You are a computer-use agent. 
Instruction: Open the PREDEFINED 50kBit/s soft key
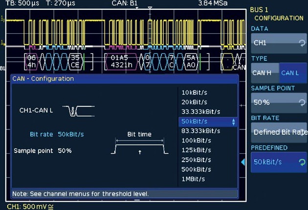point(279,162)
